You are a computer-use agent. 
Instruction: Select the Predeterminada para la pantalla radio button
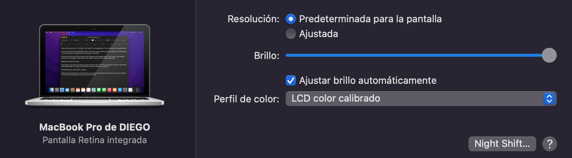point(290,19)
